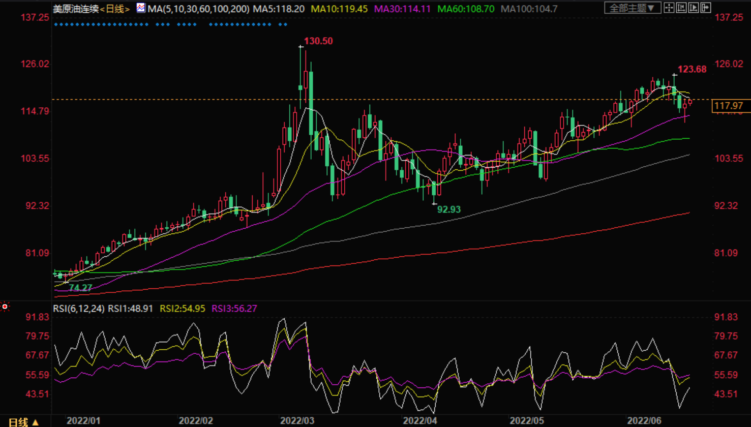Screen dimensions: 751x427
Task: Open the 全部主题 dropdown
Action: (633, 8)
